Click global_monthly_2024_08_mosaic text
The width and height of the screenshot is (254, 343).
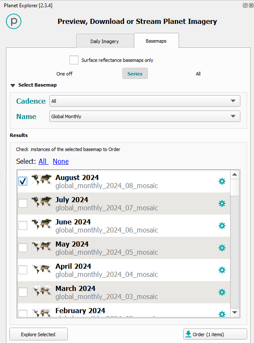[107, 186]
